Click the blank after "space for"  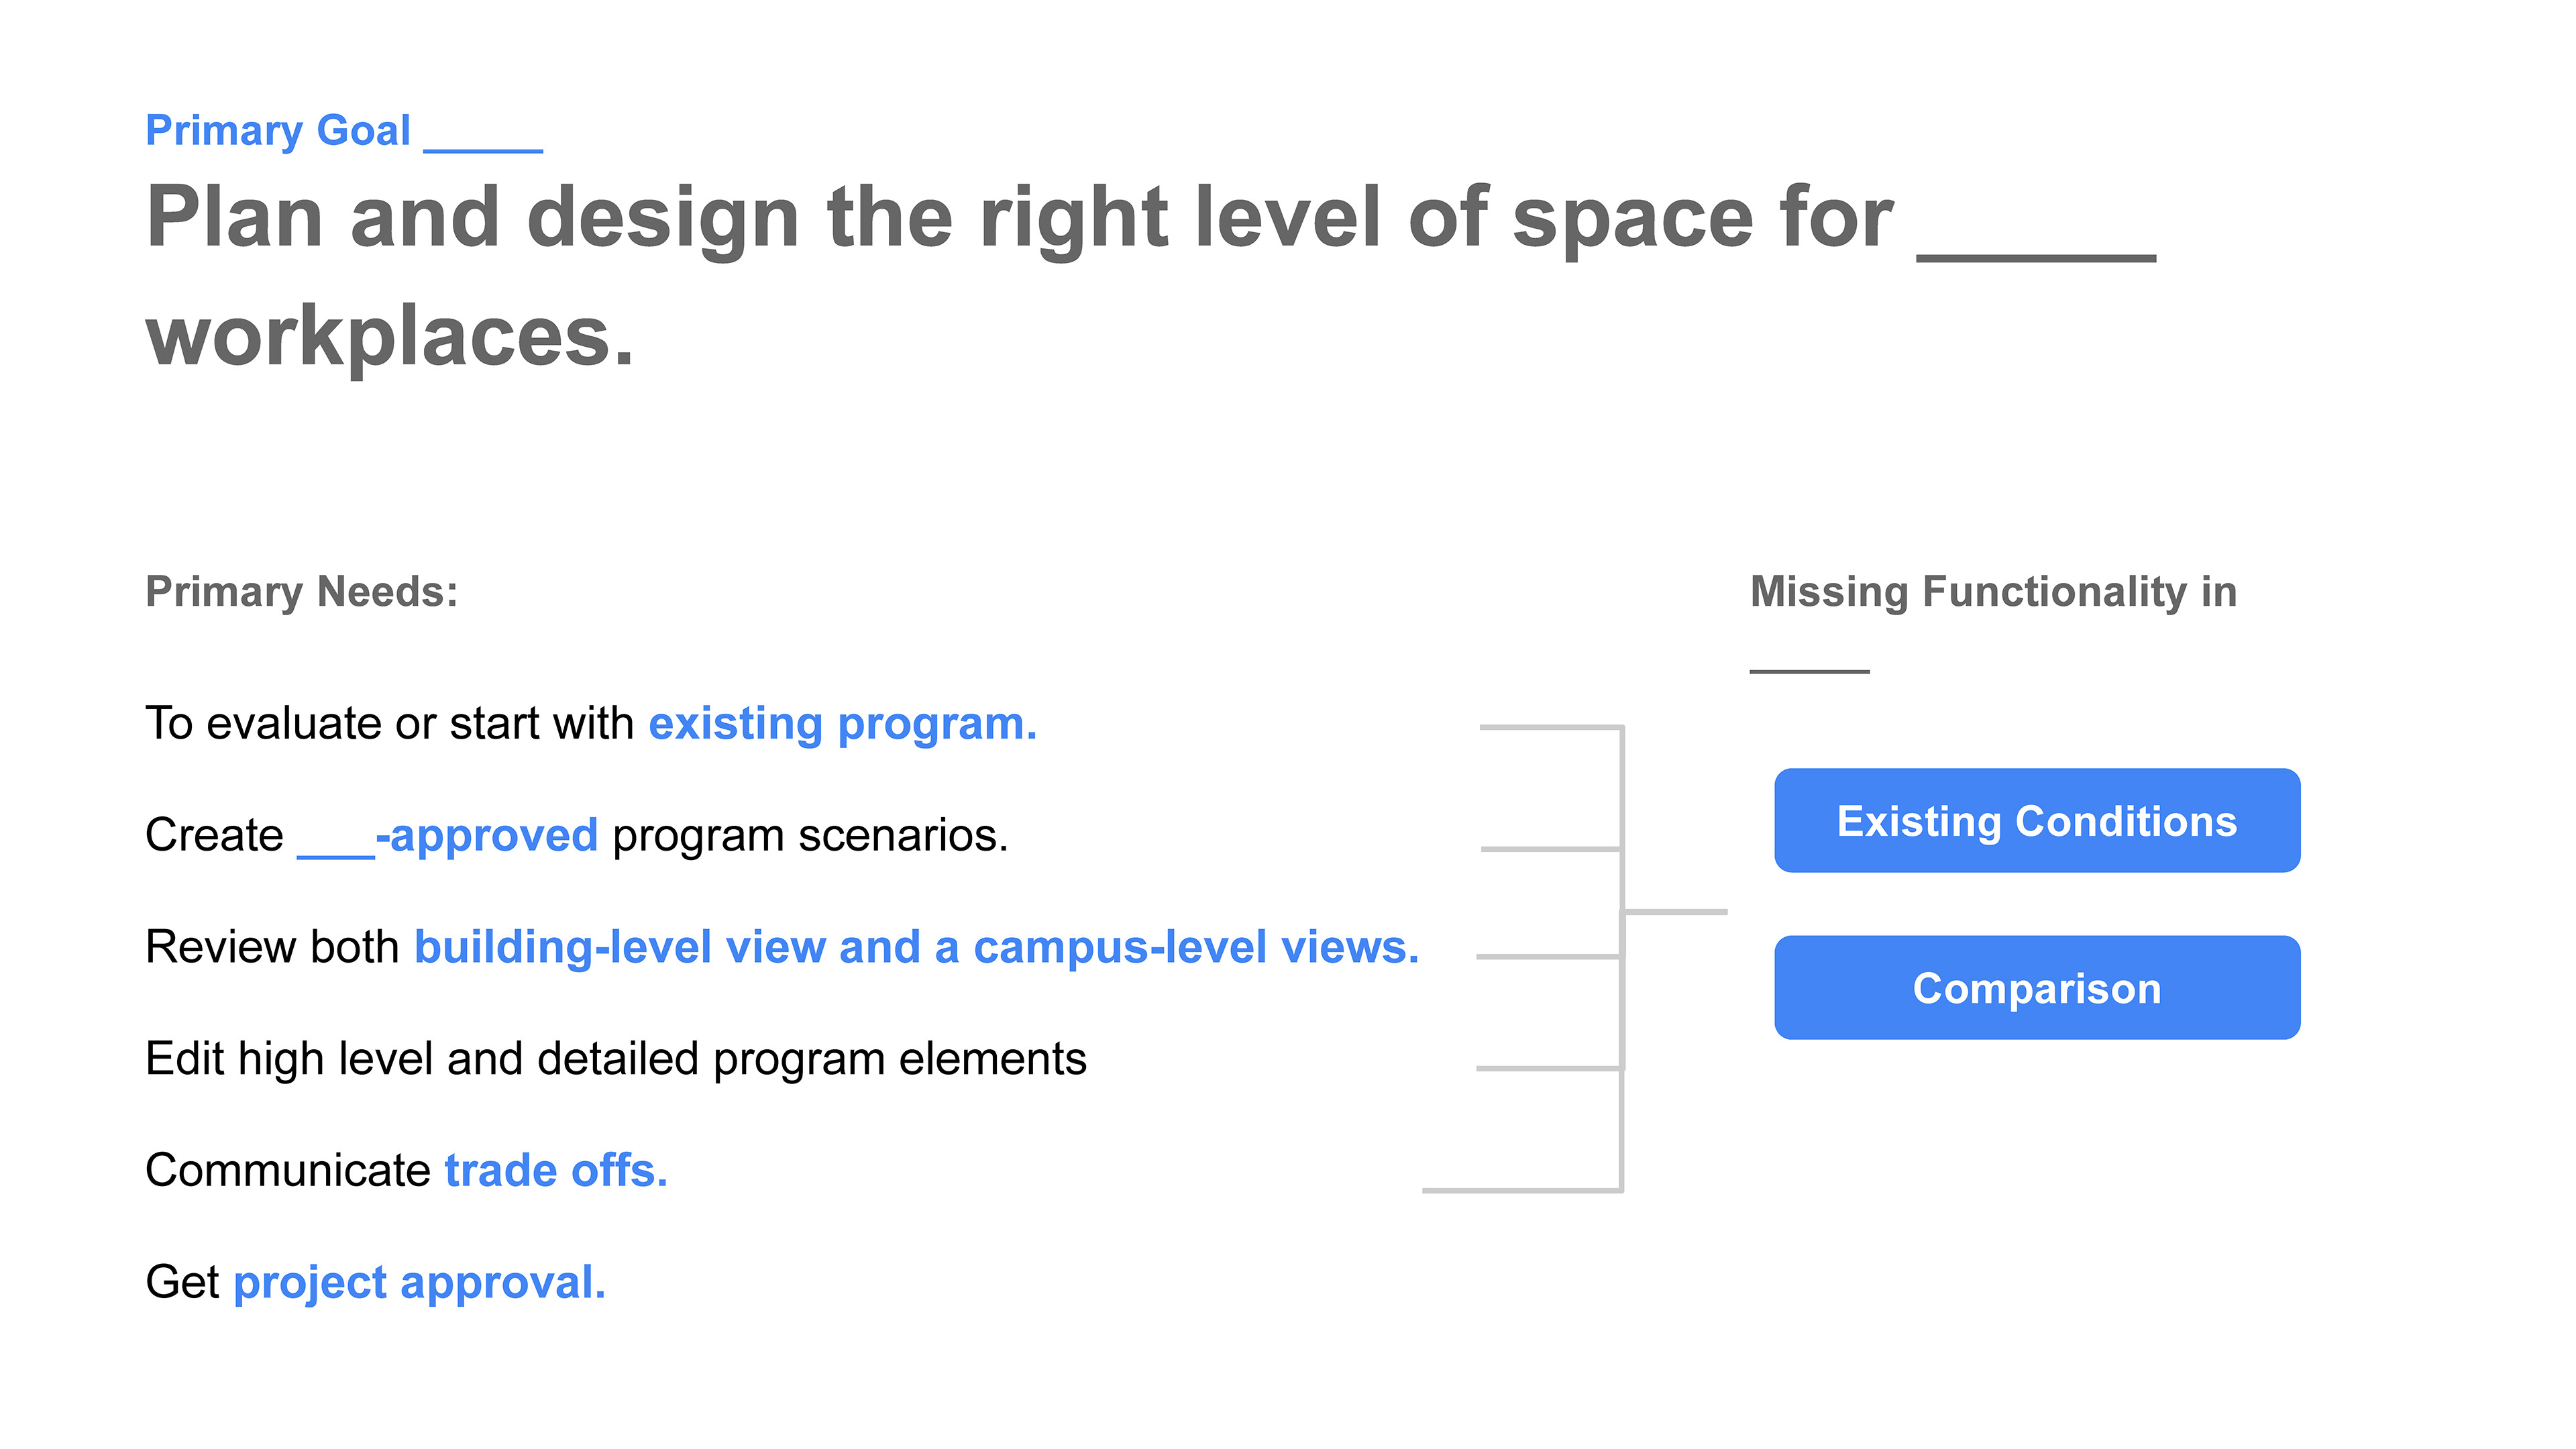pyautogui.click(x=2035, y=256)
